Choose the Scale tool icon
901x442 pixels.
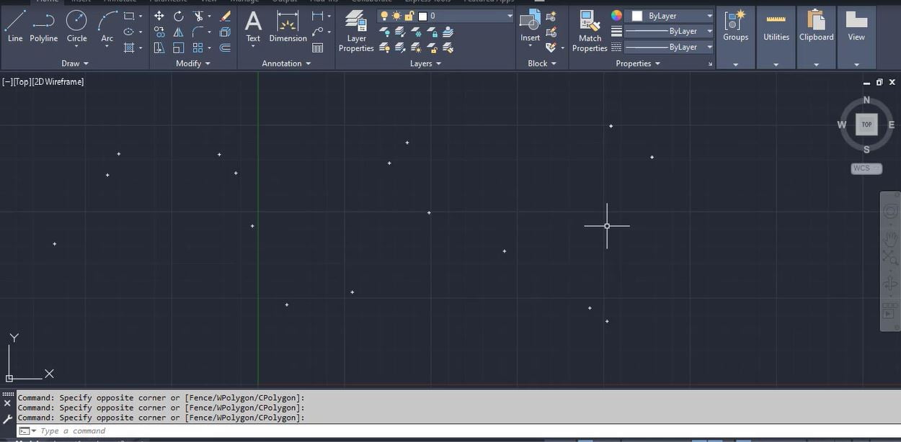click(x=178, y=48)
